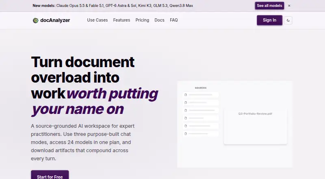Image resolution: width=325 pixels, height=179 pixels.
Task: Select the fifth source document icon
Action: pos(186,126)
